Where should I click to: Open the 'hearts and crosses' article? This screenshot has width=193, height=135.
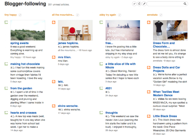[24, 113]
